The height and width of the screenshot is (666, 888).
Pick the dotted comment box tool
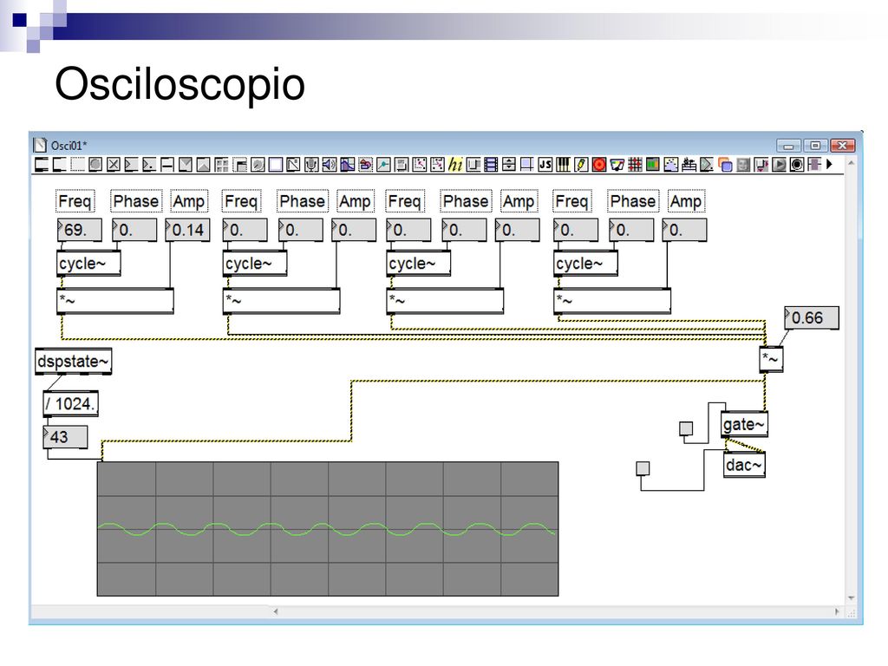pos(77,165)
